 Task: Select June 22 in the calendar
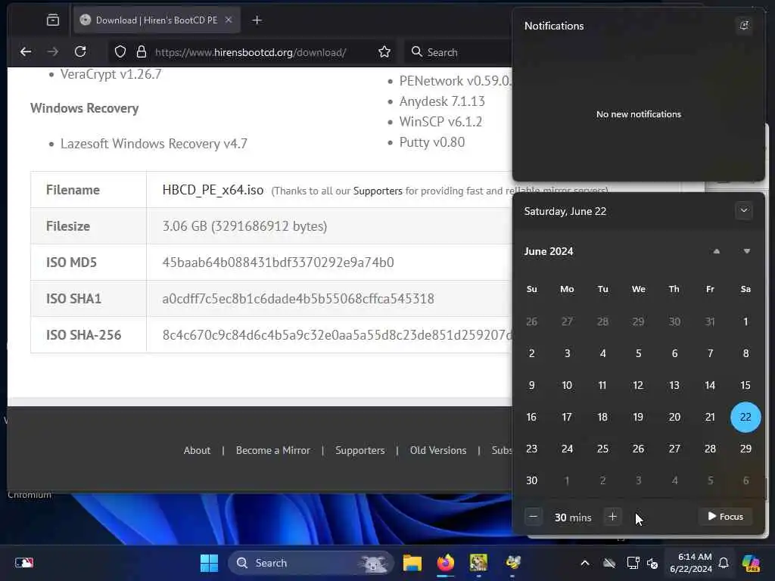(745, 417)
